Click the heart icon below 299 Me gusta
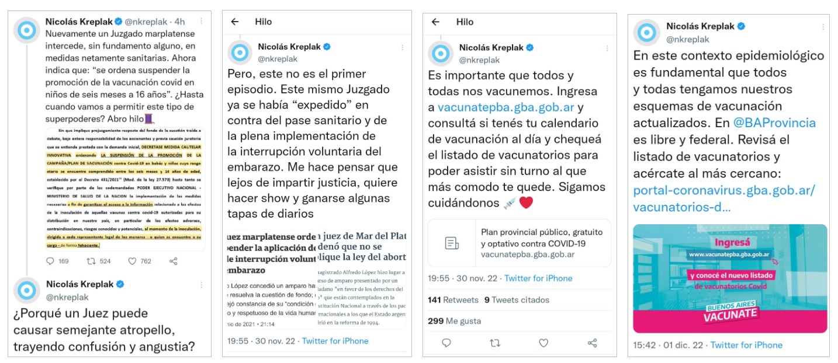Viewport: 838px width, 363px height. tap(543, 343)
